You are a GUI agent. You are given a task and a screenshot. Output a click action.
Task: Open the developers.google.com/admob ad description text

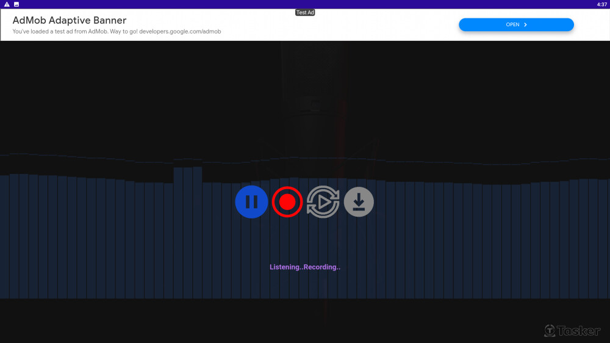click(117, 31)
